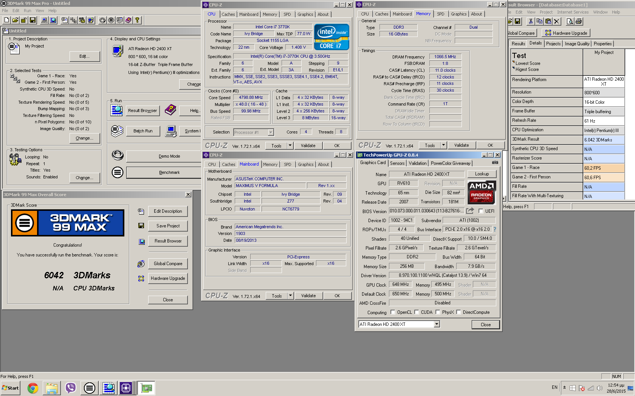Click the batch run stacked-pages toolbar icon
This screenshot has height=396, width=635.
click(x=120, y=20)
